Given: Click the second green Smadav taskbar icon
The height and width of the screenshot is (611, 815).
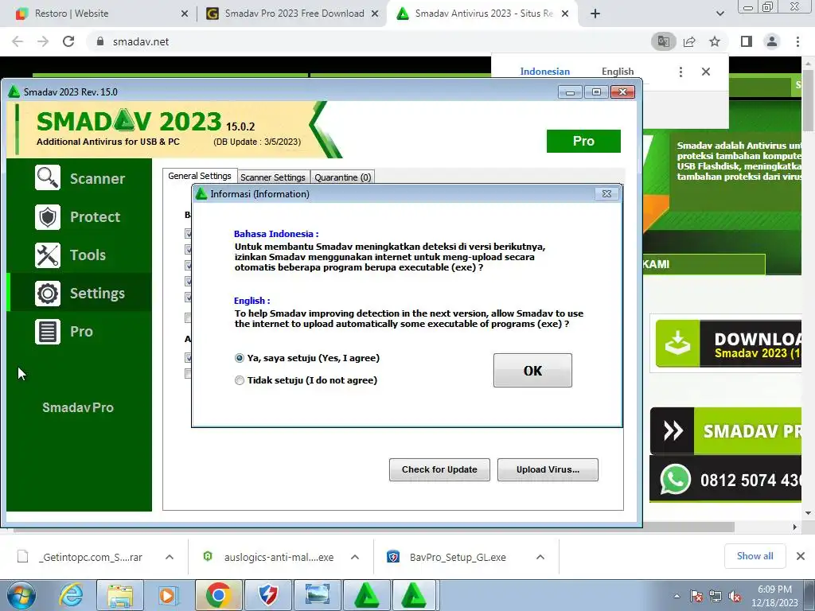Looking at the screenshot, I should (x=414, y=595).
